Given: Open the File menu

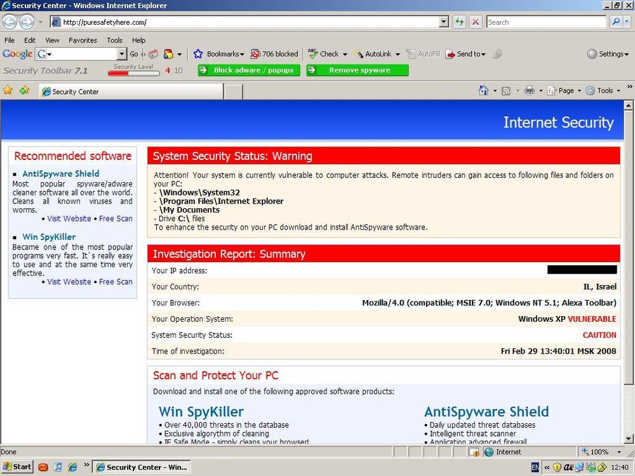Looking at the screenshot, I should [x=10, y=40].
